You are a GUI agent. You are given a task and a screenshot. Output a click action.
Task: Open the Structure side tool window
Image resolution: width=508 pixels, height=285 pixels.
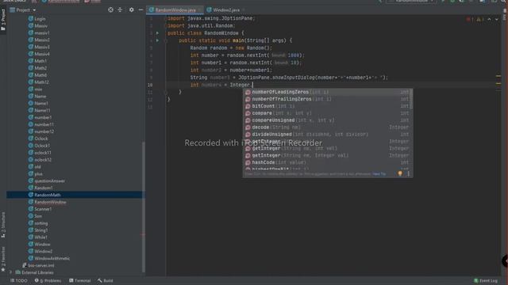[x=3, y=224]
